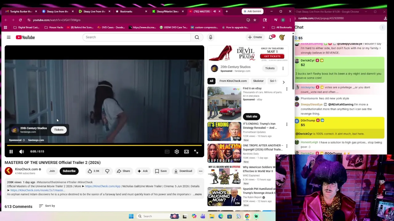Enter full screen video mode

(196, 152)
